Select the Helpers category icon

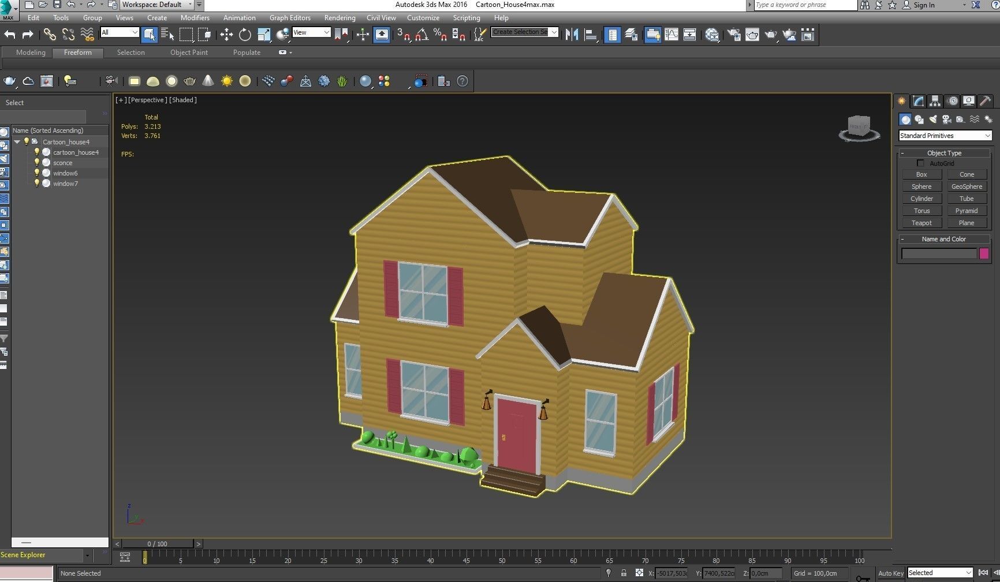[x=960, y=120]
